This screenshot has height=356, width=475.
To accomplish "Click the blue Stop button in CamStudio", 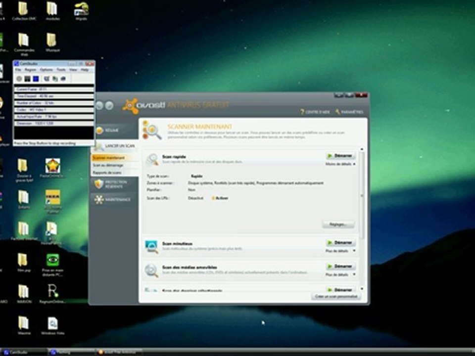I will click(36, 79).
